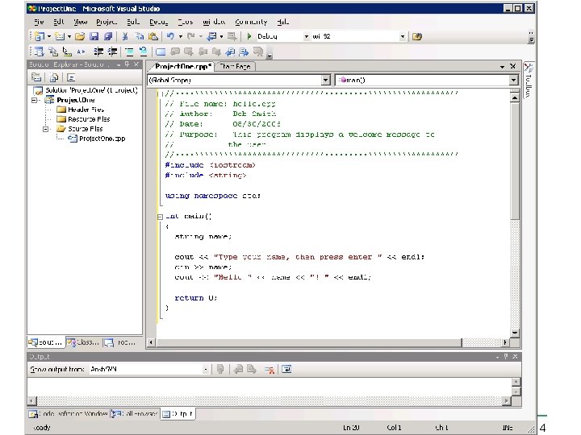Cut selection with the scissors icon

point(125,36)
